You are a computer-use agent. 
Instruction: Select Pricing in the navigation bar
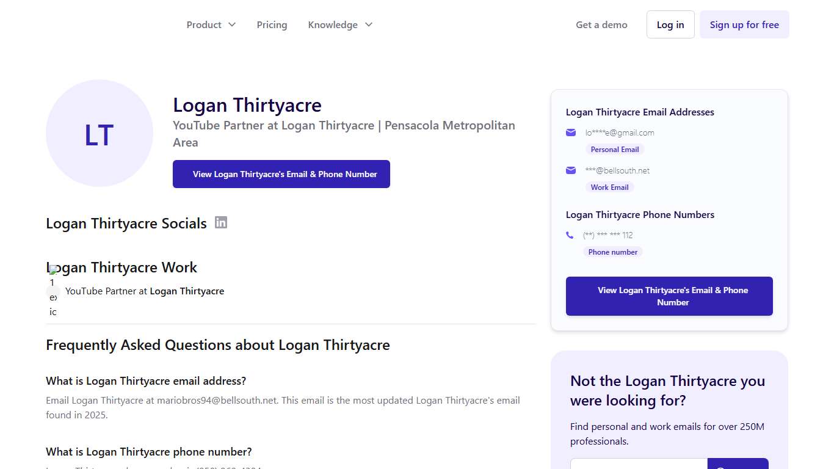pyautogui.click(x=272, y=24)
